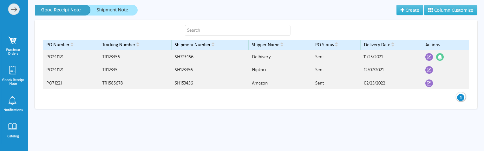Open Notifications bell in sidebar
Viewport: 484px width, 151px height.
13,101
